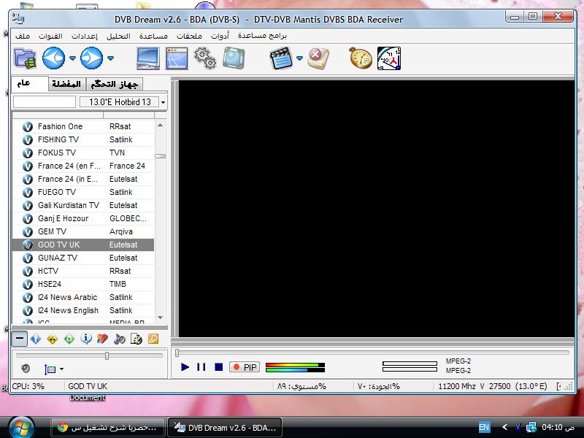The image size is (584, 438).
Task: Select the France 24 (in E... channel
Action: pos(83,179)
